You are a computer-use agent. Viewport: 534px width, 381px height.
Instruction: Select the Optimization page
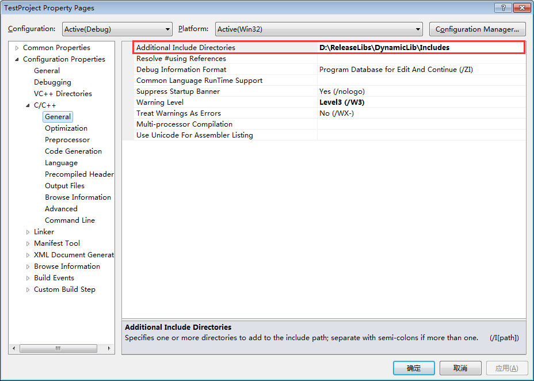pyautogui.click(x=66, y=128)
